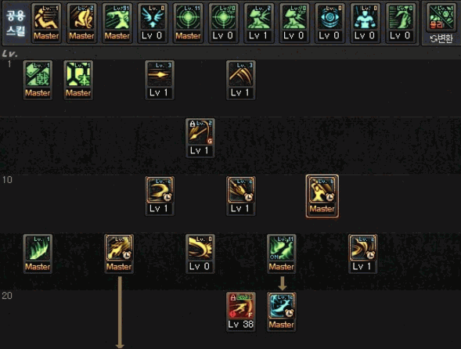Screen dimensions: 461x349
Task: Click the green flame Master skill
Action: pos(38,254)
